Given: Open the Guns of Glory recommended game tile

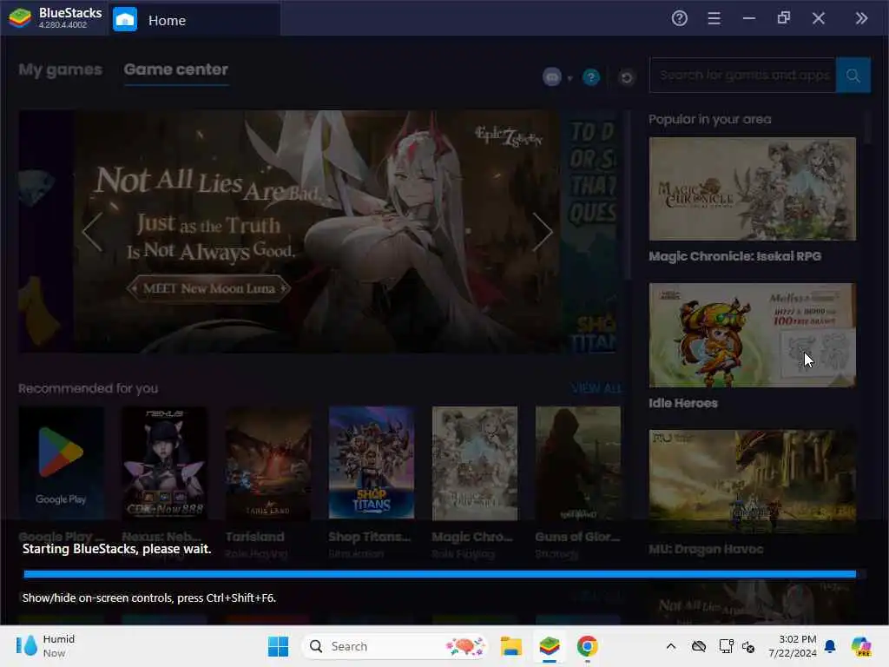Looking at the screenshot, I should [x=577, y=463].
